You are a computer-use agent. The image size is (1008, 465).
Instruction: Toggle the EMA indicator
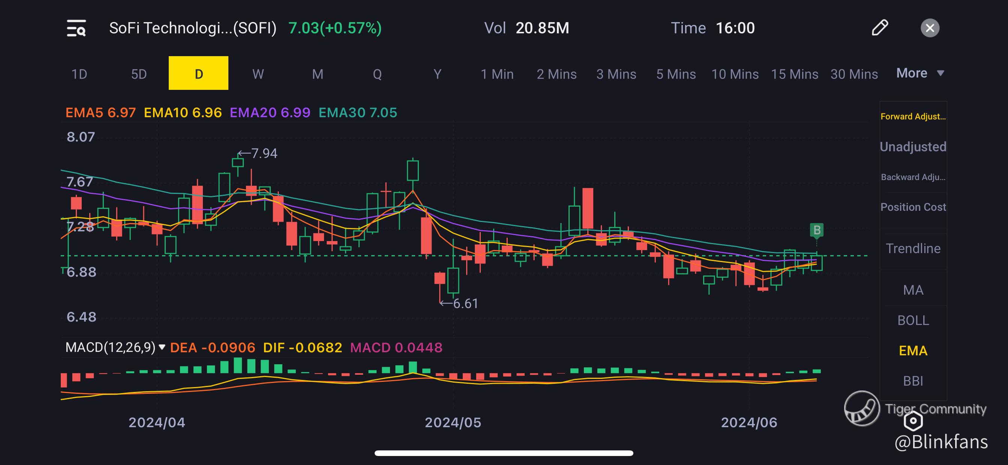pyautogui.click(x=913, y=350)
